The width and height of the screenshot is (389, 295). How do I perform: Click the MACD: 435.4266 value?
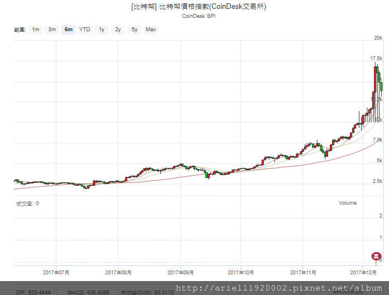pyautogui.click(x=88, y=293)
